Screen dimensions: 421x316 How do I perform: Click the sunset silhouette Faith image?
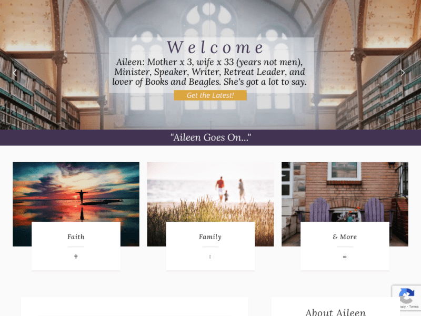(76, 192)
